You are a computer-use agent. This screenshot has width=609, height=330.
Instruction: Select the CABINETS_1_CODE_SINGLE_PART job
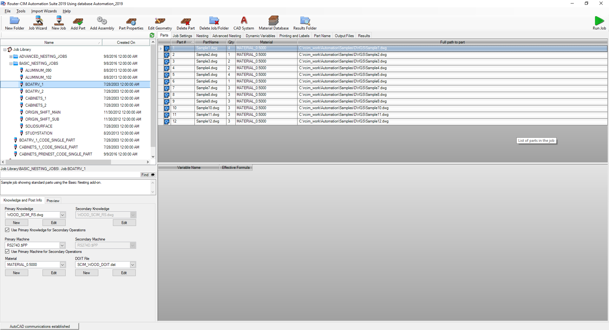(x=49, y=147)
